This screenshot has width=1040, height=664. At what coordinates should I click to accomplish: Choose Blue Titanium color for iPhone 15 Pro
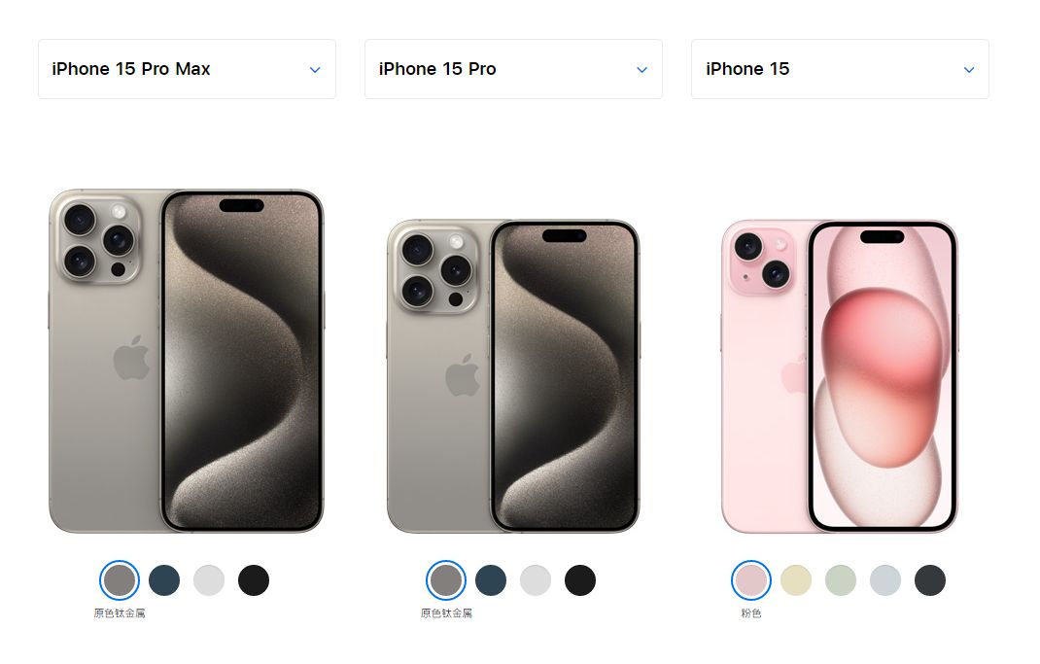coord(491,580)
